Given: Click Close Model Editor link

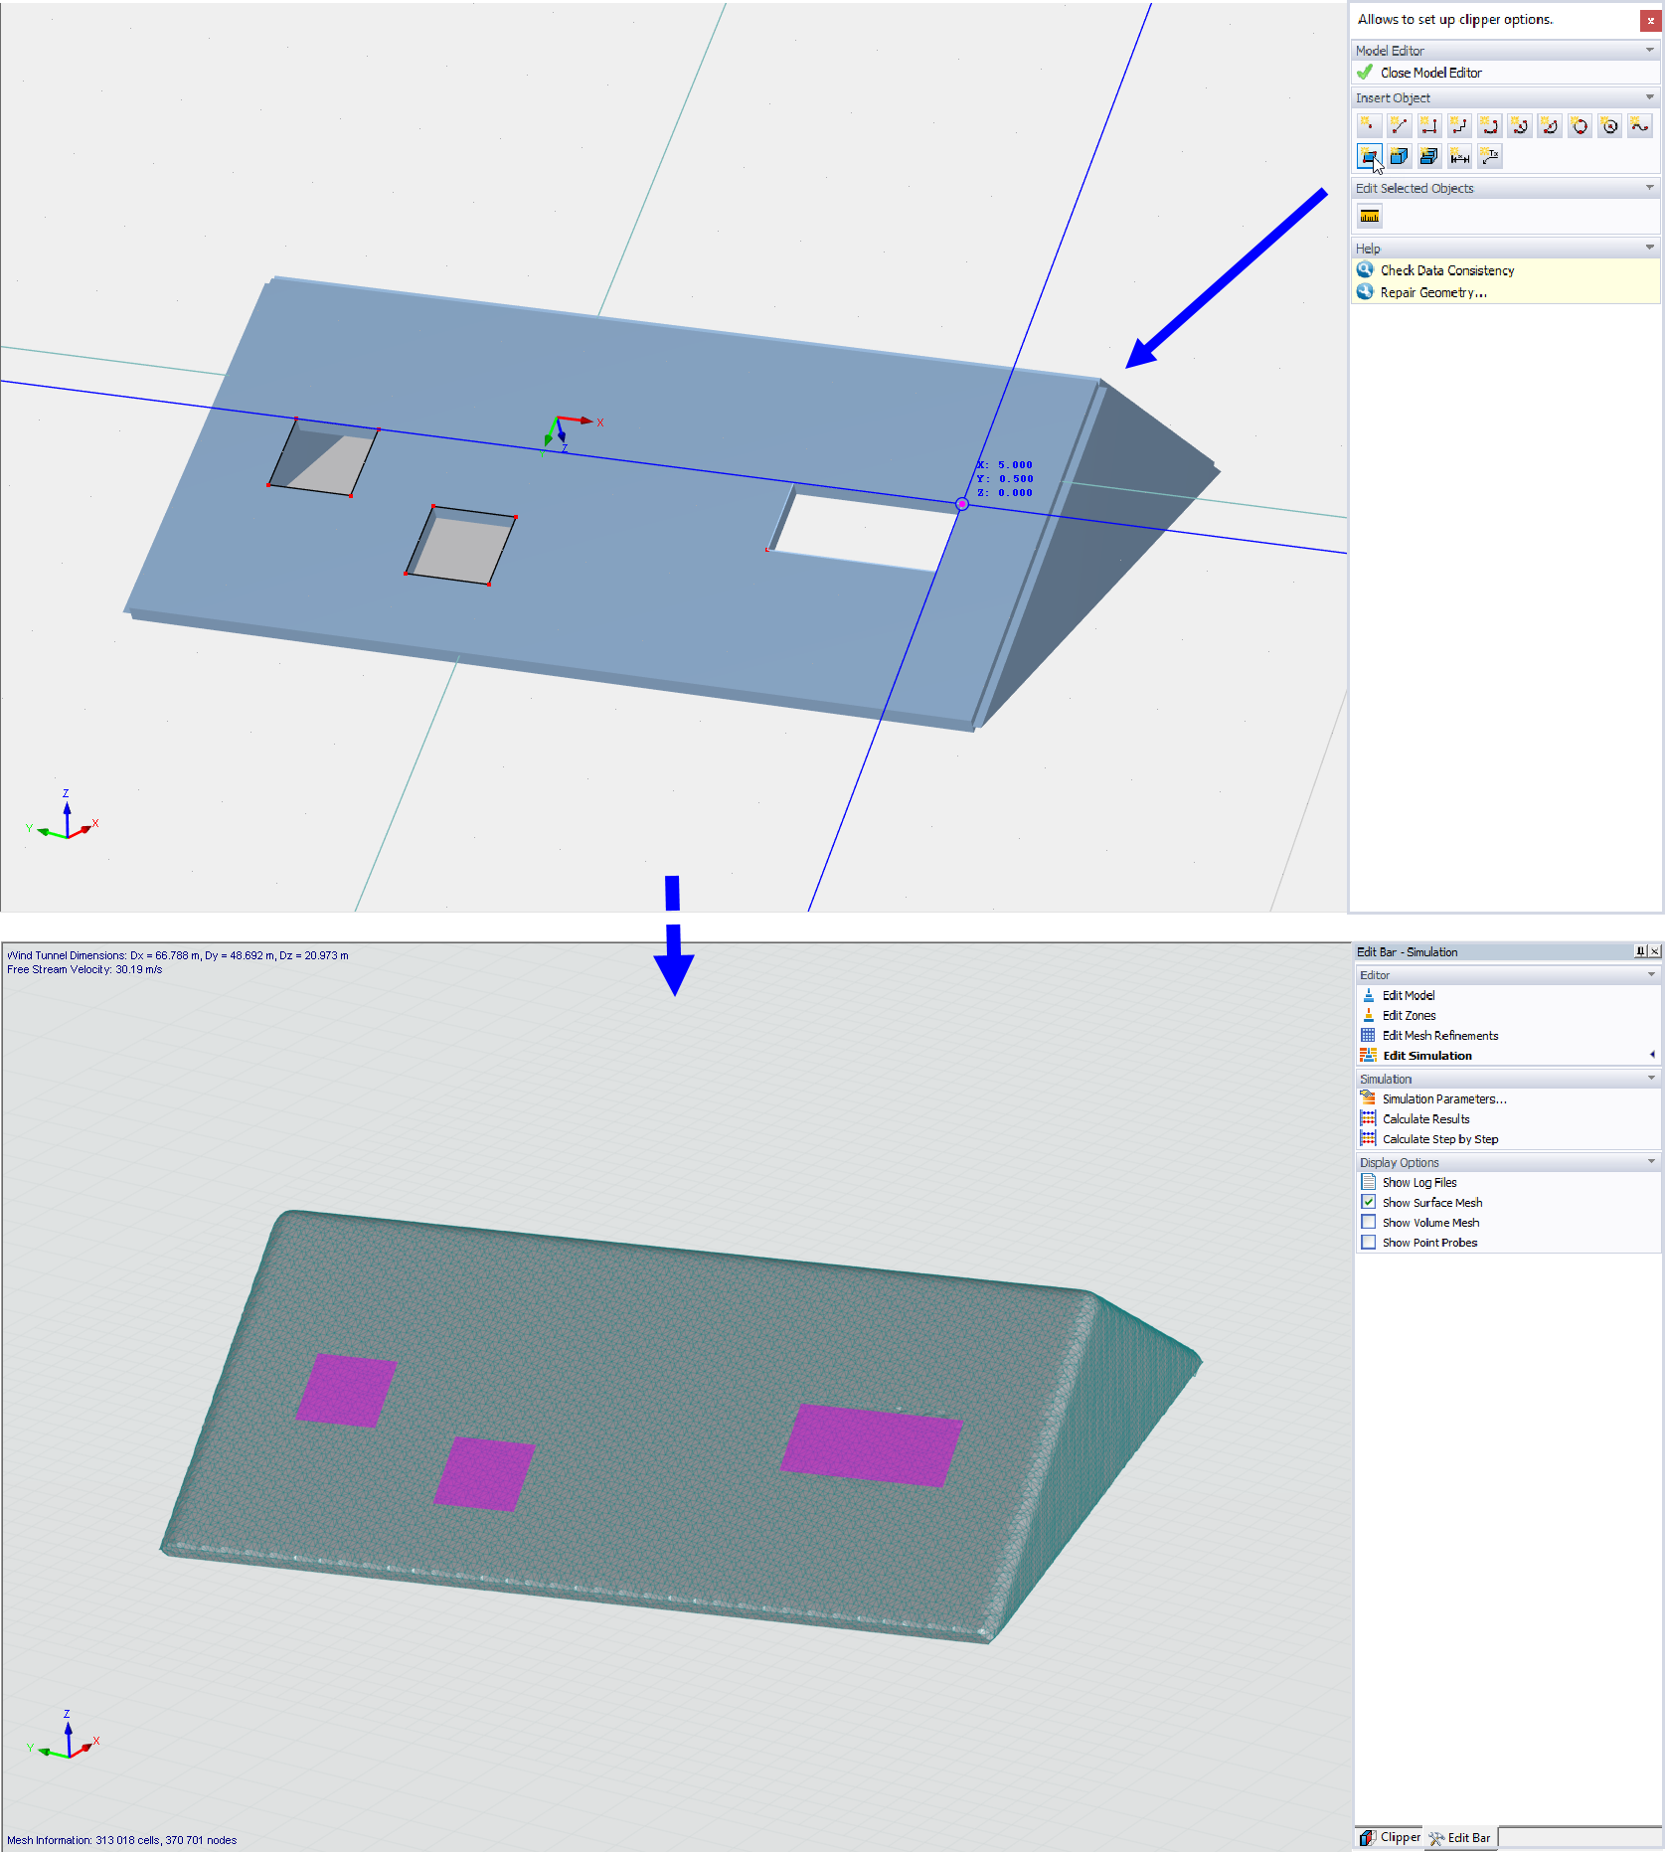Looking at the screenshot, I should point(1430,73).
